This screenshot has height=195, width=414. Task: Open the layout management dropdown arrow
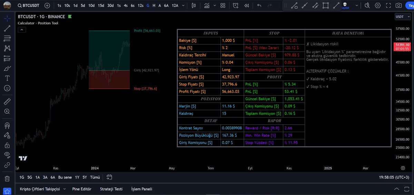pyautogui.click(x=356, y=6)
